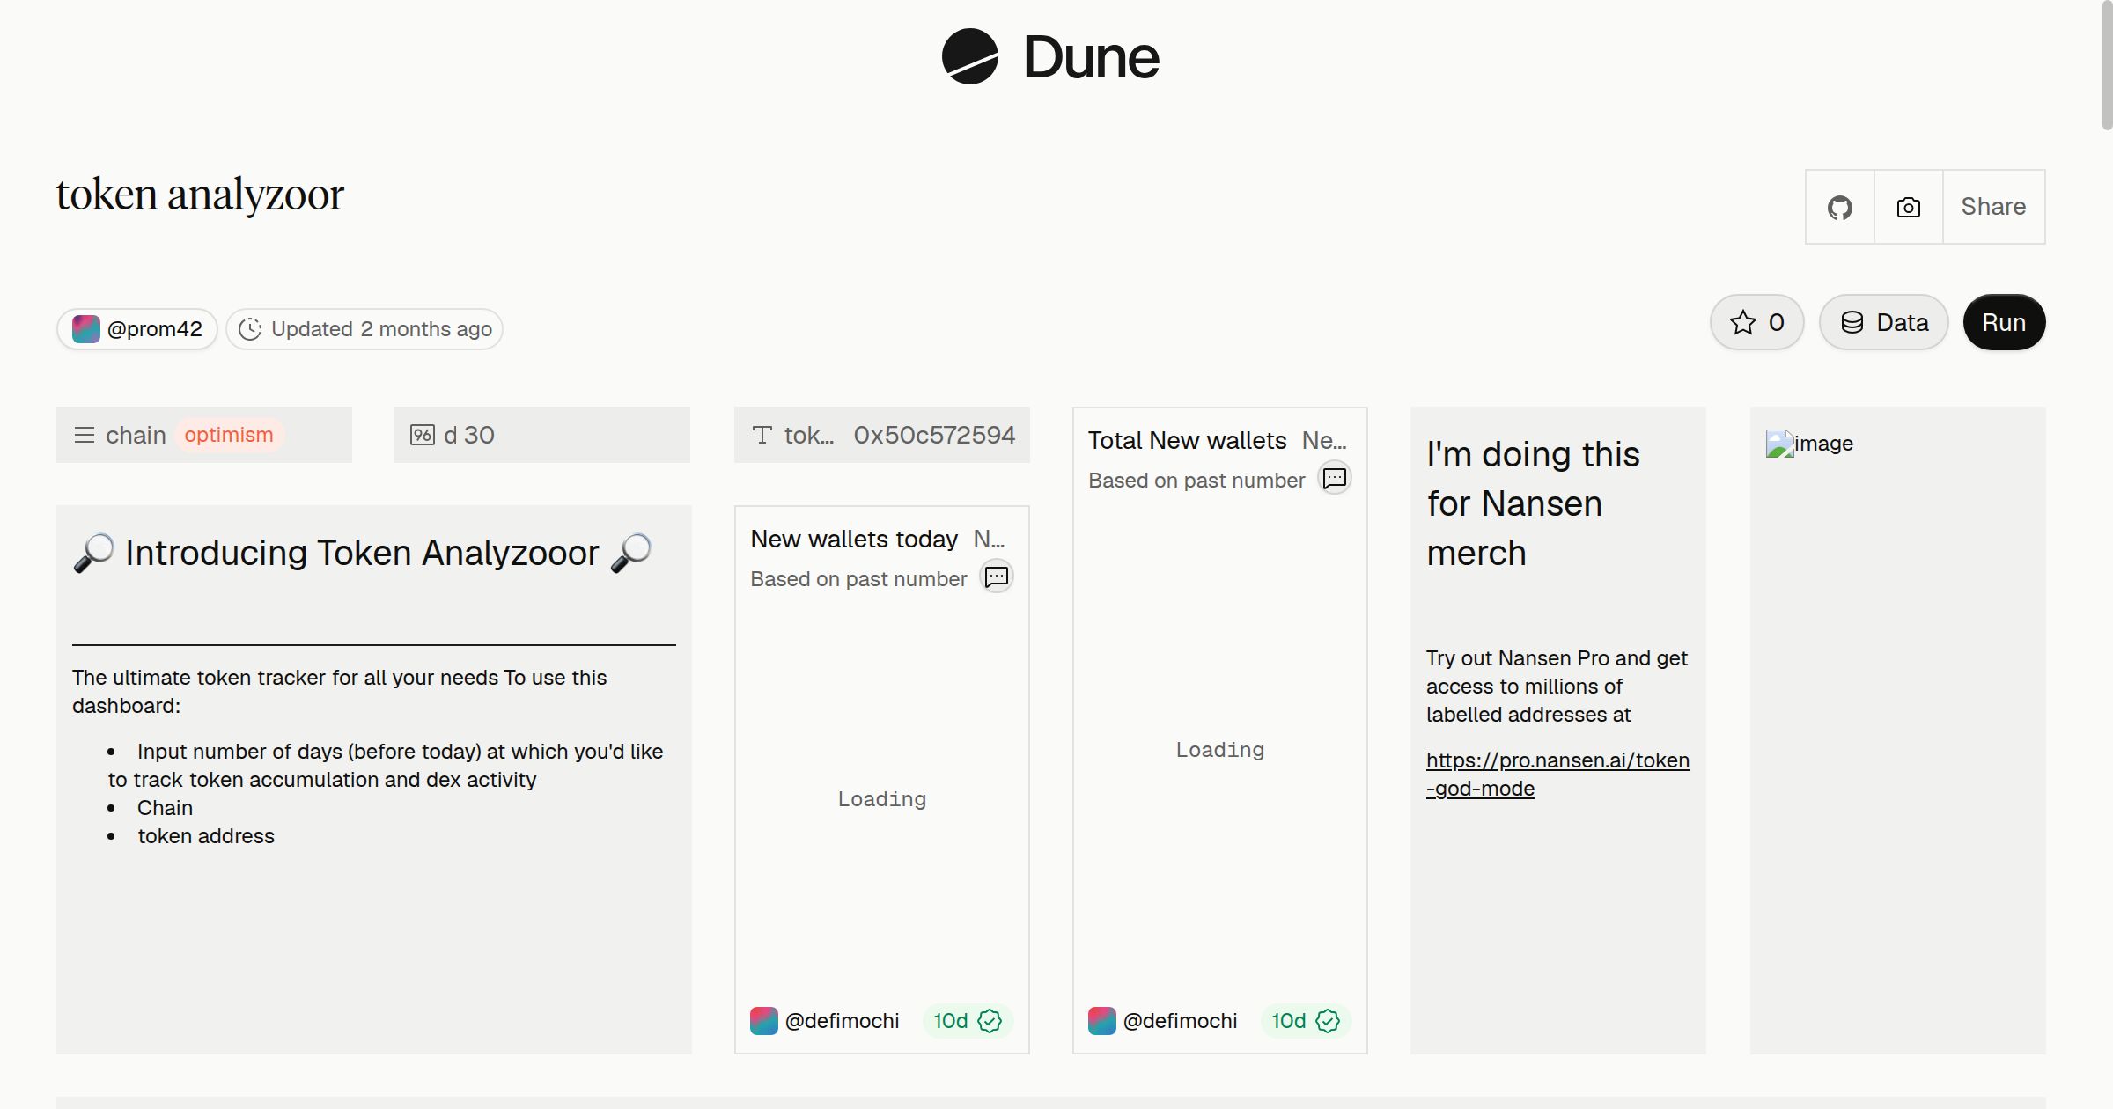Click the Dune logo
Image resolution: width=2113 pixels, height=1109 pixels.
1051,57
